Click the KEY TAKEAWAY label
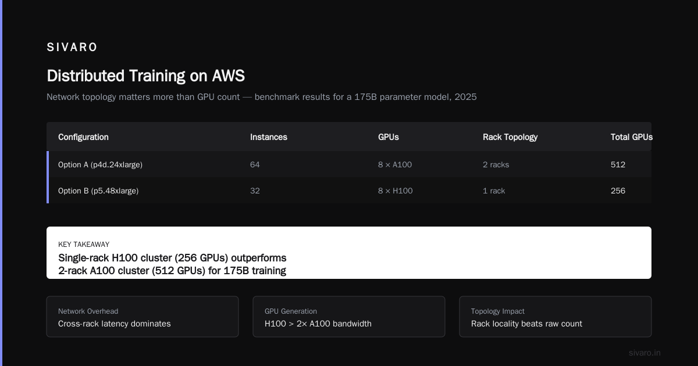The image size is (698, 366). [x=84, y=245]
